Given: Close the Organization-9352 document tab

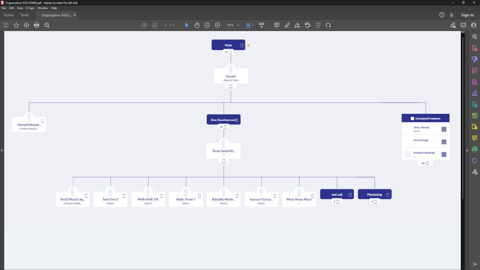Looking at the screenshot, I should 75,15.
